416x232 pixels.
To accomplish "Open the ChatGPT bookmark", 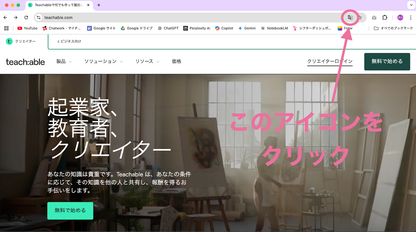I will [168, 28].
